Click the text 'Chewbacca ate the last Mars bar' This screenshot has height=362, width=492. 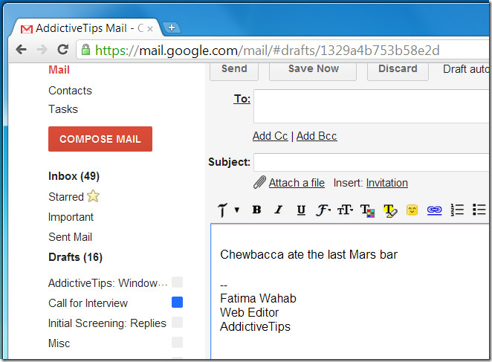pyautogui.click(x=308, y=254)
